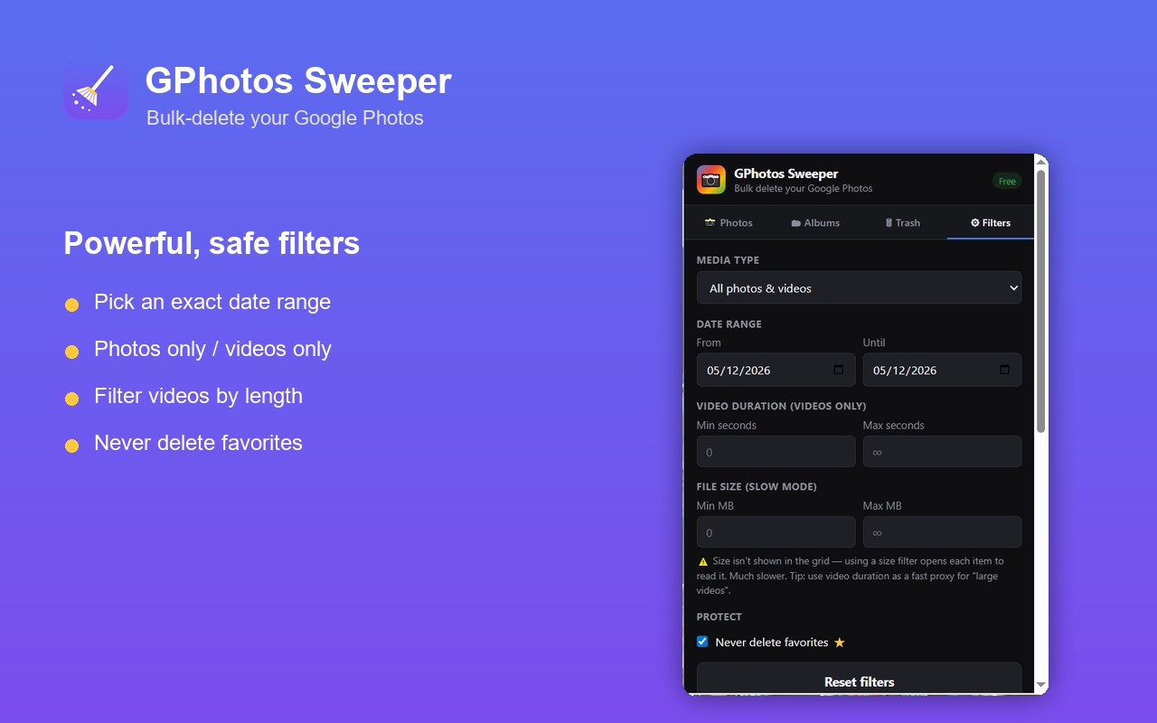Expand the Media Type dropdown
This screenshot has width=1157, height=723.
tap(859, 288)
